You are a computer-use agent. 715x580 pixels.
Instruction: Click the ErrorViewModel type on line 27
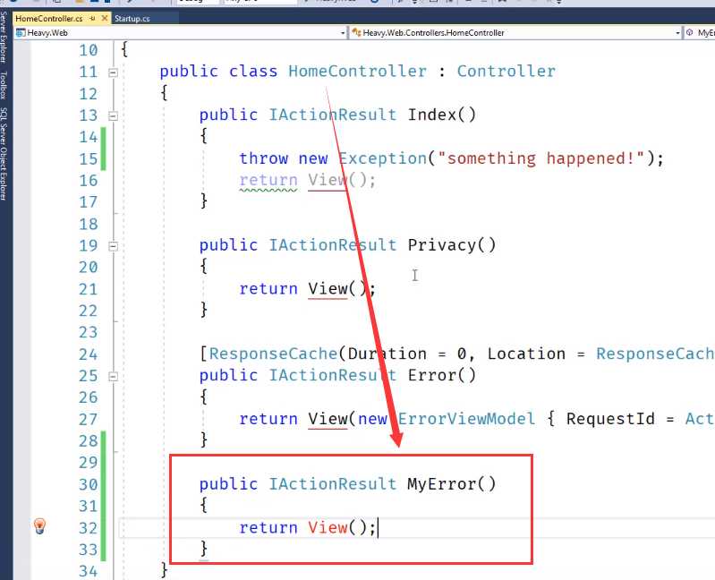pos(466,419)
